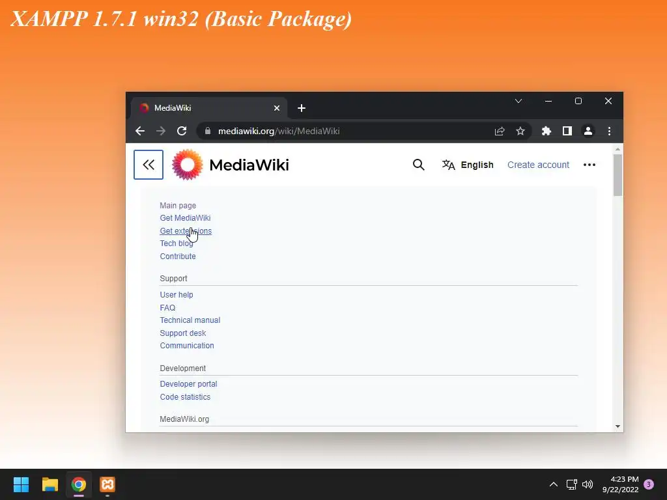Click the Chrome taskbar icon
Image resolution: width=667 pixels, height=500 pixels.
point(79,484)
